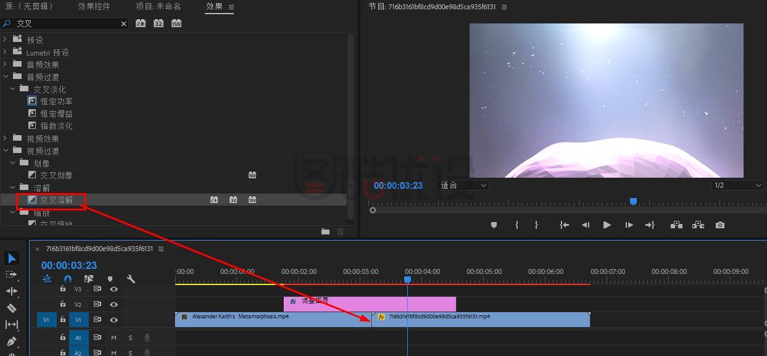The height and width of the screenshot is (356, 767).
Task: Select the 交叉划像 transition
Action: [x=56, y=175]
